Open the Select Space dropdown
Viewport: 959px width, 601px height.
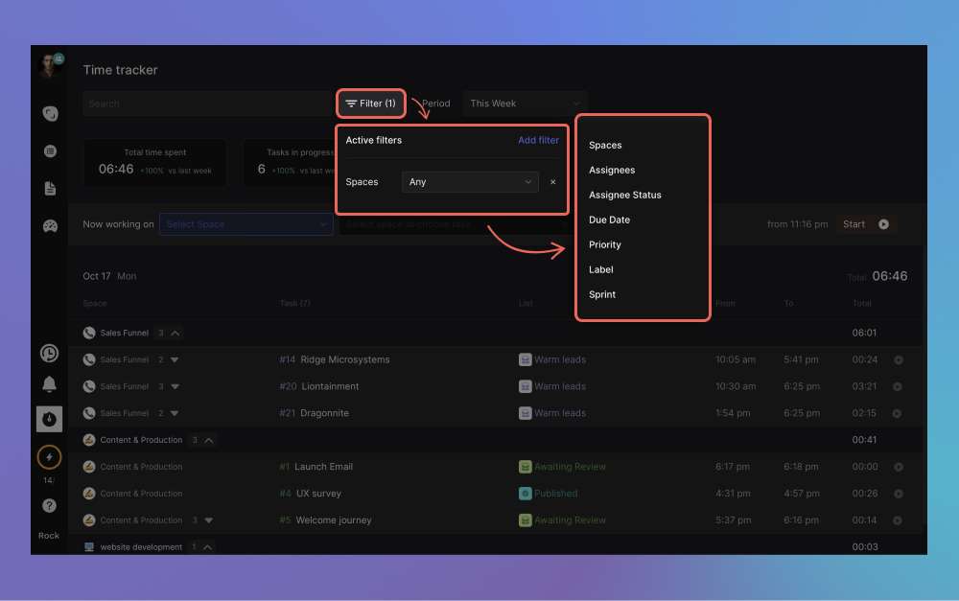[246, 224]
